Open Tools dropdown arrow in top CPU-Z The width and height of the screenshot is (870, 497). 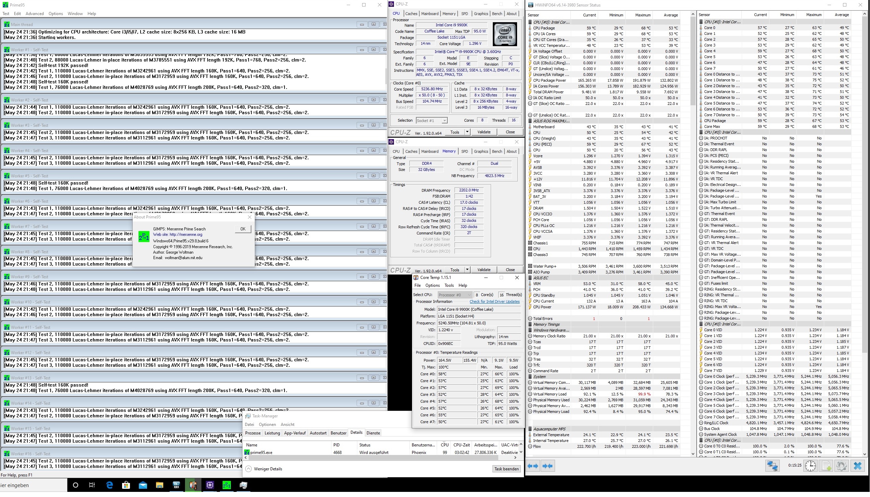pyautogui.click(x=467, y=132)
